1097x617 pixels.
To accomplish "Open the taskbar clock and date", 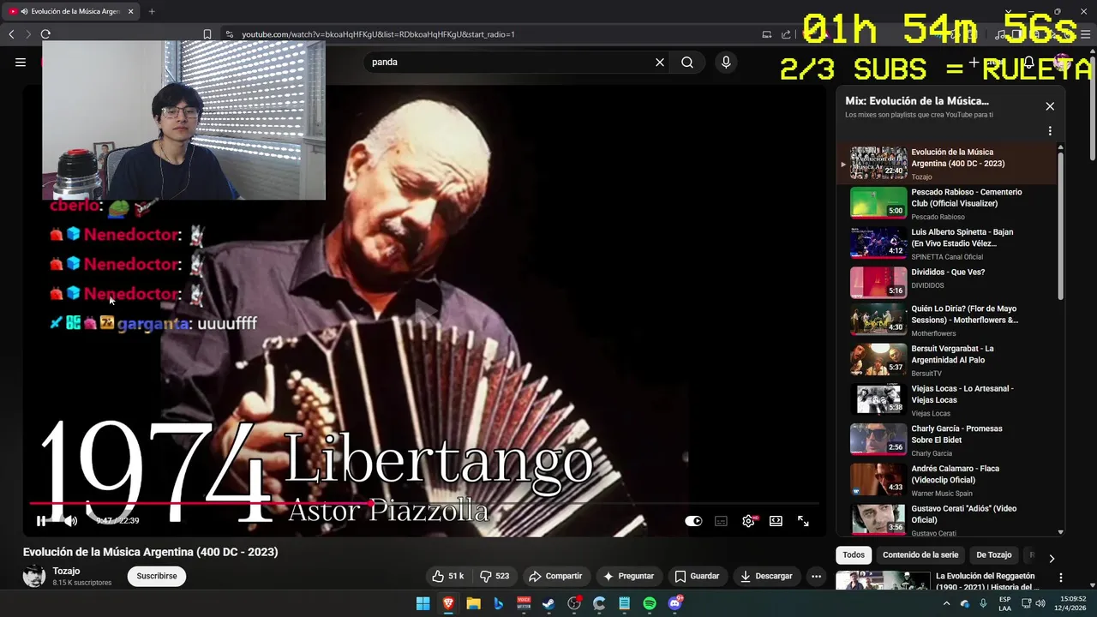I will 1070,603.
